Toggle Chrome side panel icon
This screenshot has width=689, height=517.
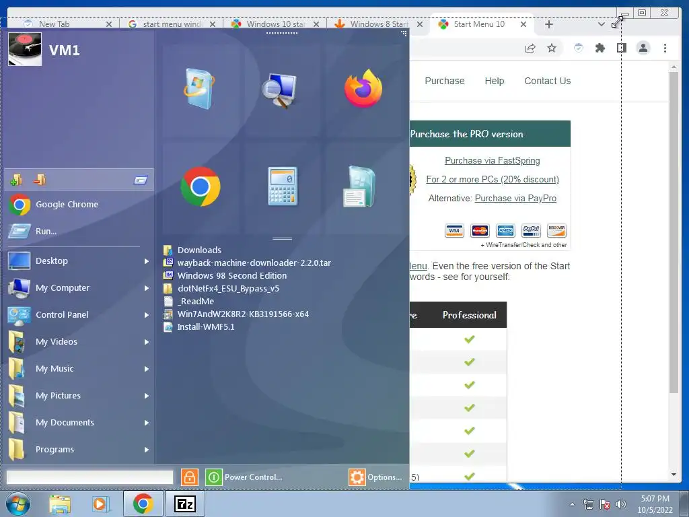coord(621,48)
